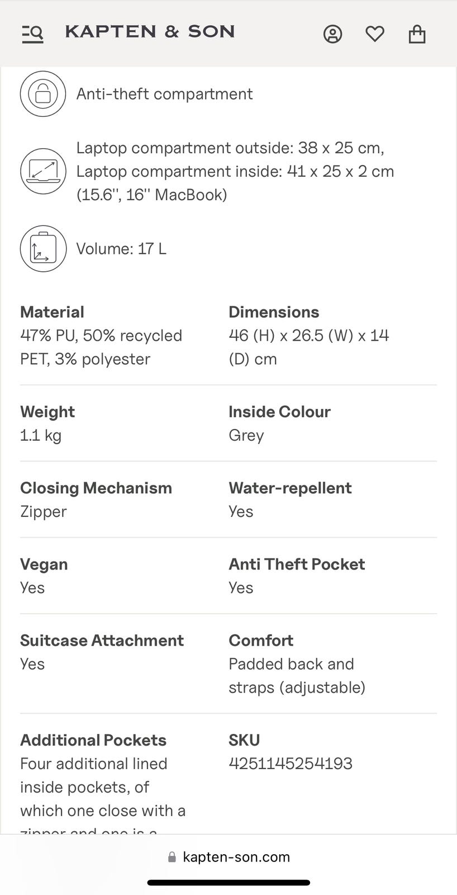Tap the Water-repellent heading
This screenshot has height=895, width=457.
click(290, 488)
